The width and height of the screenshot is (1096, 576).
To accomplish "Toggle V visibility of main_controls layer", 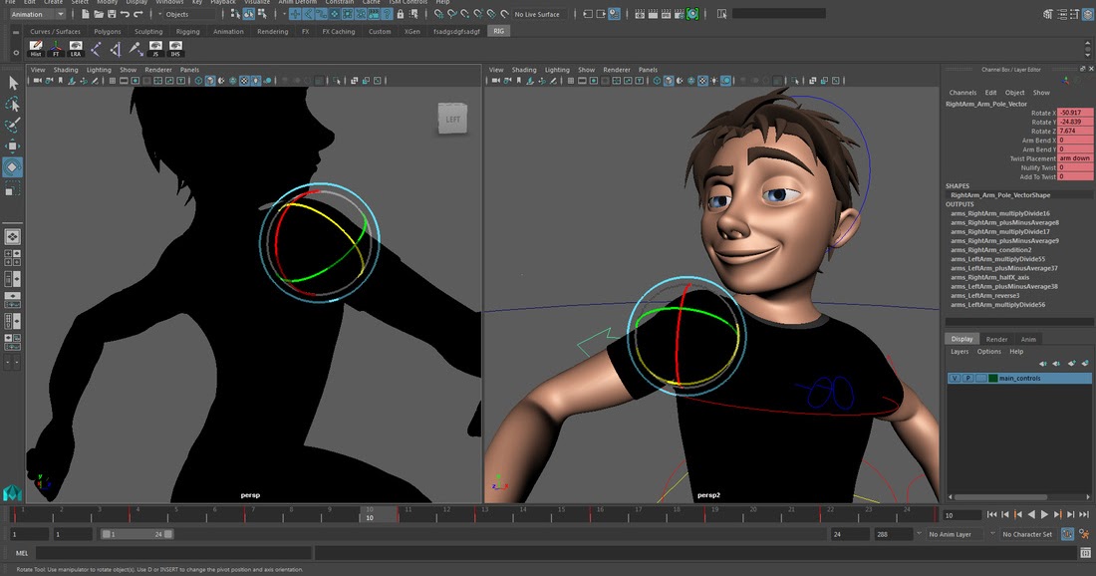I will tap(955, 378).
